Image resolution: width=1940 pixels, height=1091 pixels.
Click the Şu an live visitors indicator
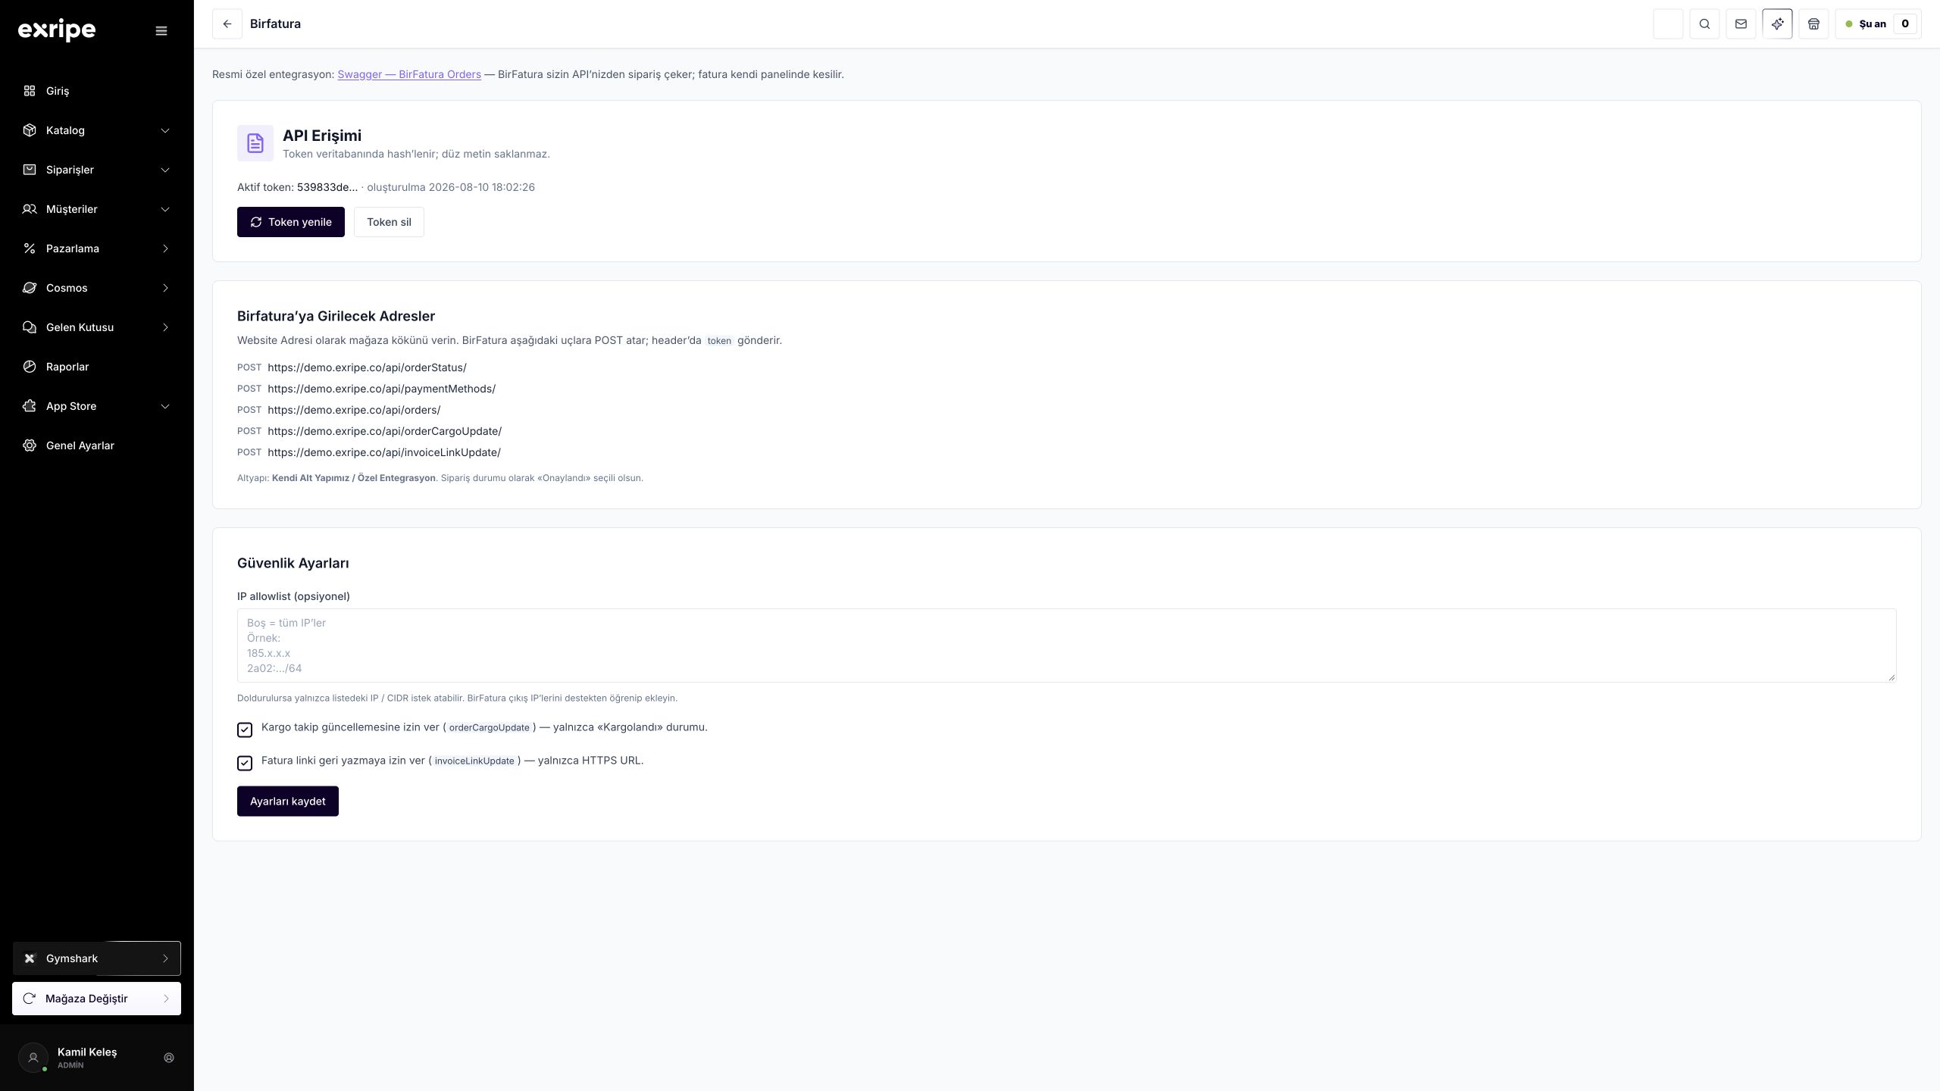pos(1878,24)
